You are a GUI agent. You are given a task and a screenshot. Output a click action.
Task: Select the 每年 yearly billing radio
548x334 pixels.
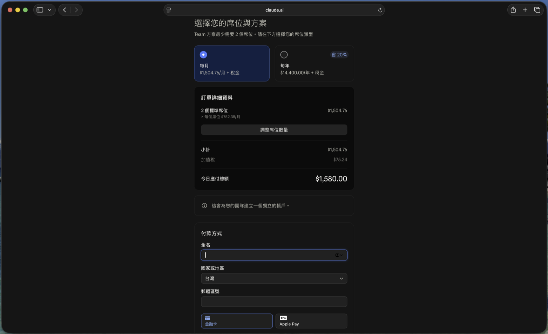point(284,55)
